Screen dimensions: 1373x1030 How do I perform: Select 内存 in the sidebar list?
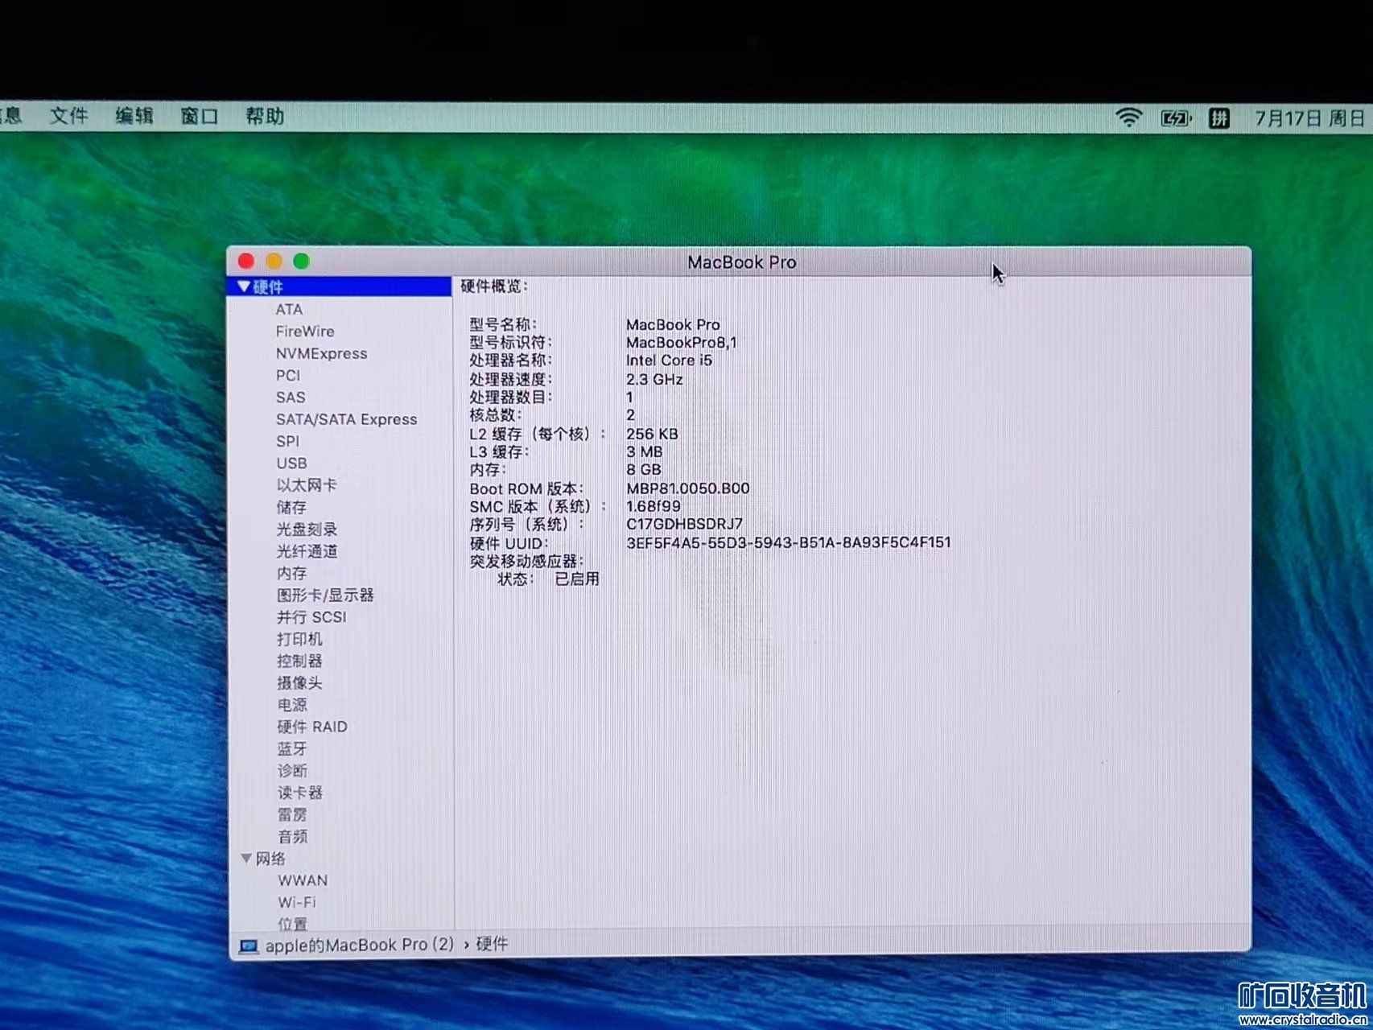291,573
